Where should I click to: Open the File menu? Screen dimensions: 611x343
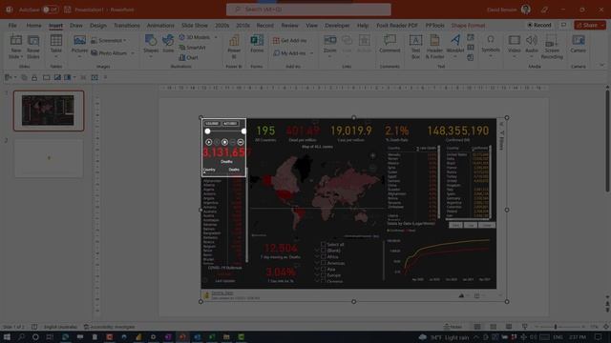click(x=12, y=26)
